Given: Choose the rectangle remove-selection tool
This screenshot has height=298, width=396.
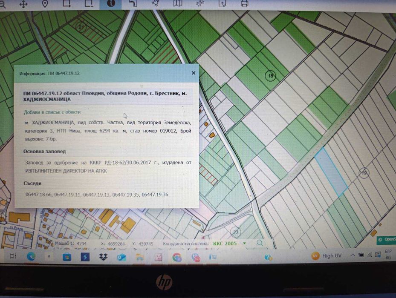Looking at the screenshot, I should (89, 3).
